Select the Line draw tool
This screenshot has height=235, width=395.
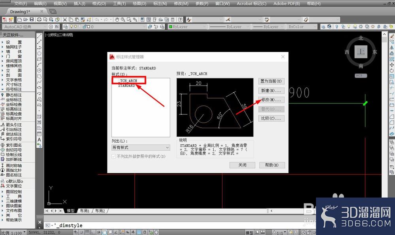tap(39, 36)
